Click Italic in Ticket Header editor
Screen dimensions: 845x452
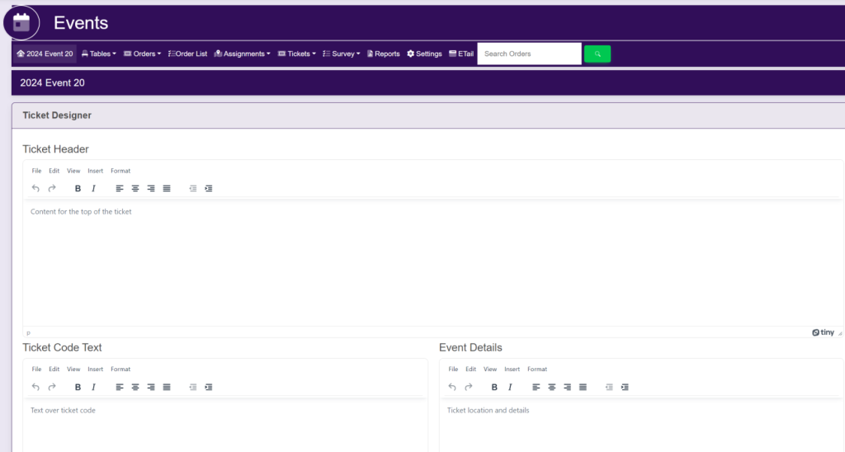click(93, 188)
